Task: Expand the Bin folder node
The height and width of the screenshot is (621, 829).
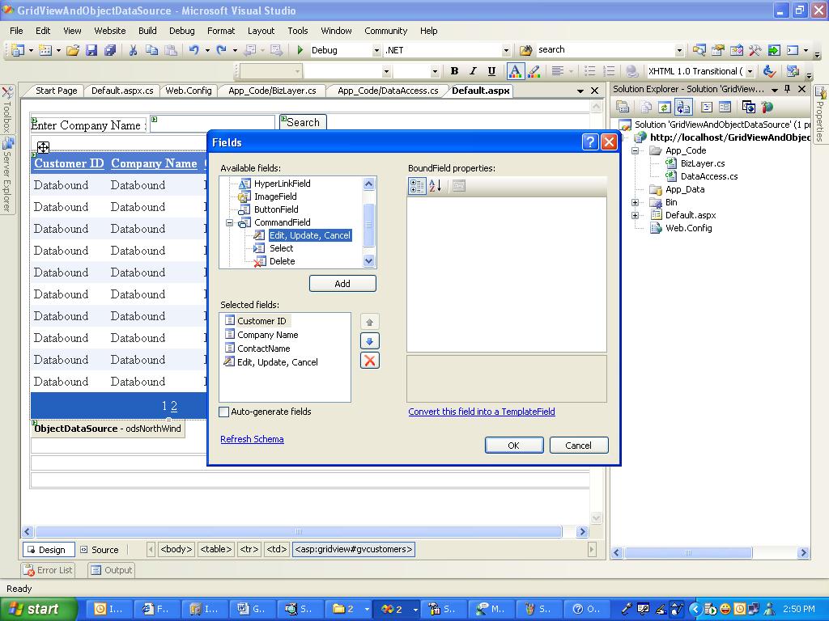Action: point(635,202)
